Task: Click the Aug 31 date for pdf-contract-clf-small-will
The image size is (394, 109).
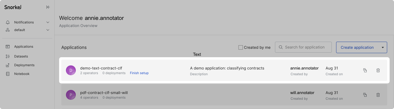Action: [x=332, y=93]
